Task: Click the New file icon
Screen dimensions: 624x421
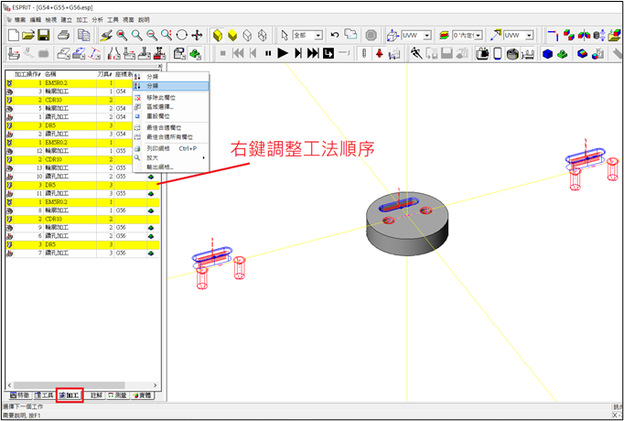Action: (x=13, y=35)
